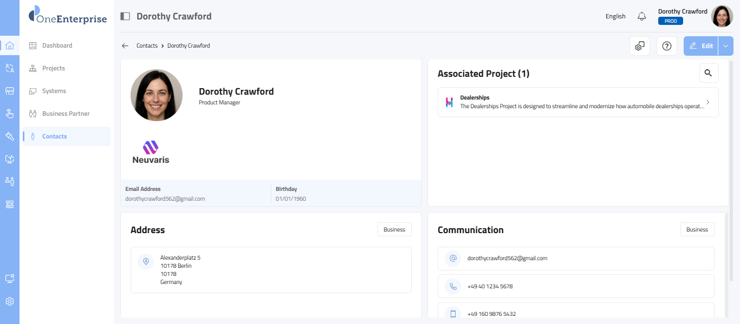Screen dimensions: 740x324
Task: Click the store icon in left rail
Action: [x=9, y=91]
